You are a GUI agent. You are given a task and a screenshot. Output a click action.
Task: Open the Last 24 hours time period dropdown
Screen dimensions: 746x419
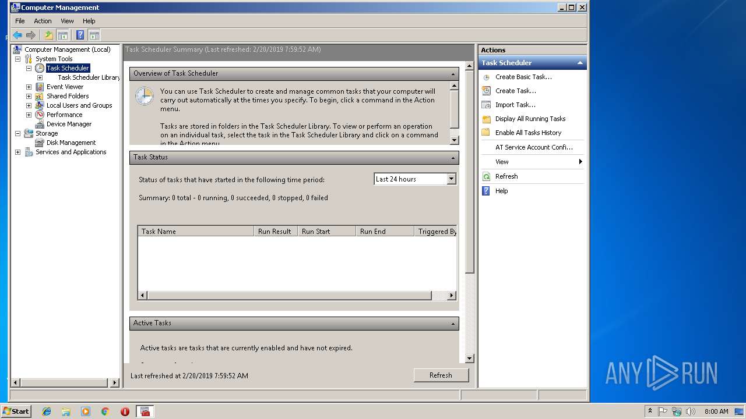[x=451, y=179]
